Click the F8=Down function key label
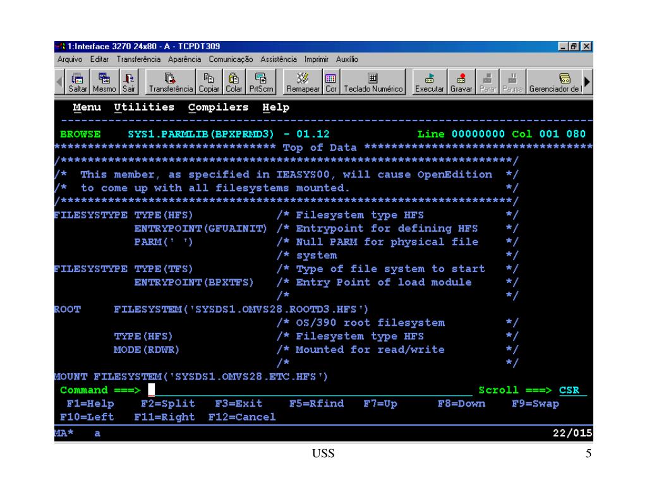Screen dimensions: 647x485 461,404
